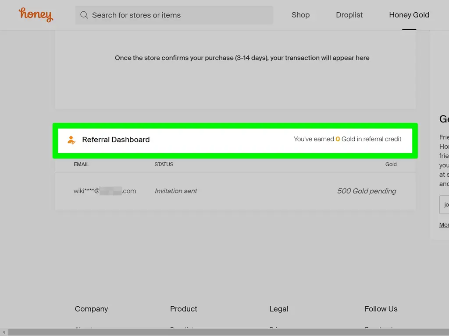Viewport: 449px width, 336px height.
Task: Click the Follow Us footer heading
Action: tap(381, 309)
